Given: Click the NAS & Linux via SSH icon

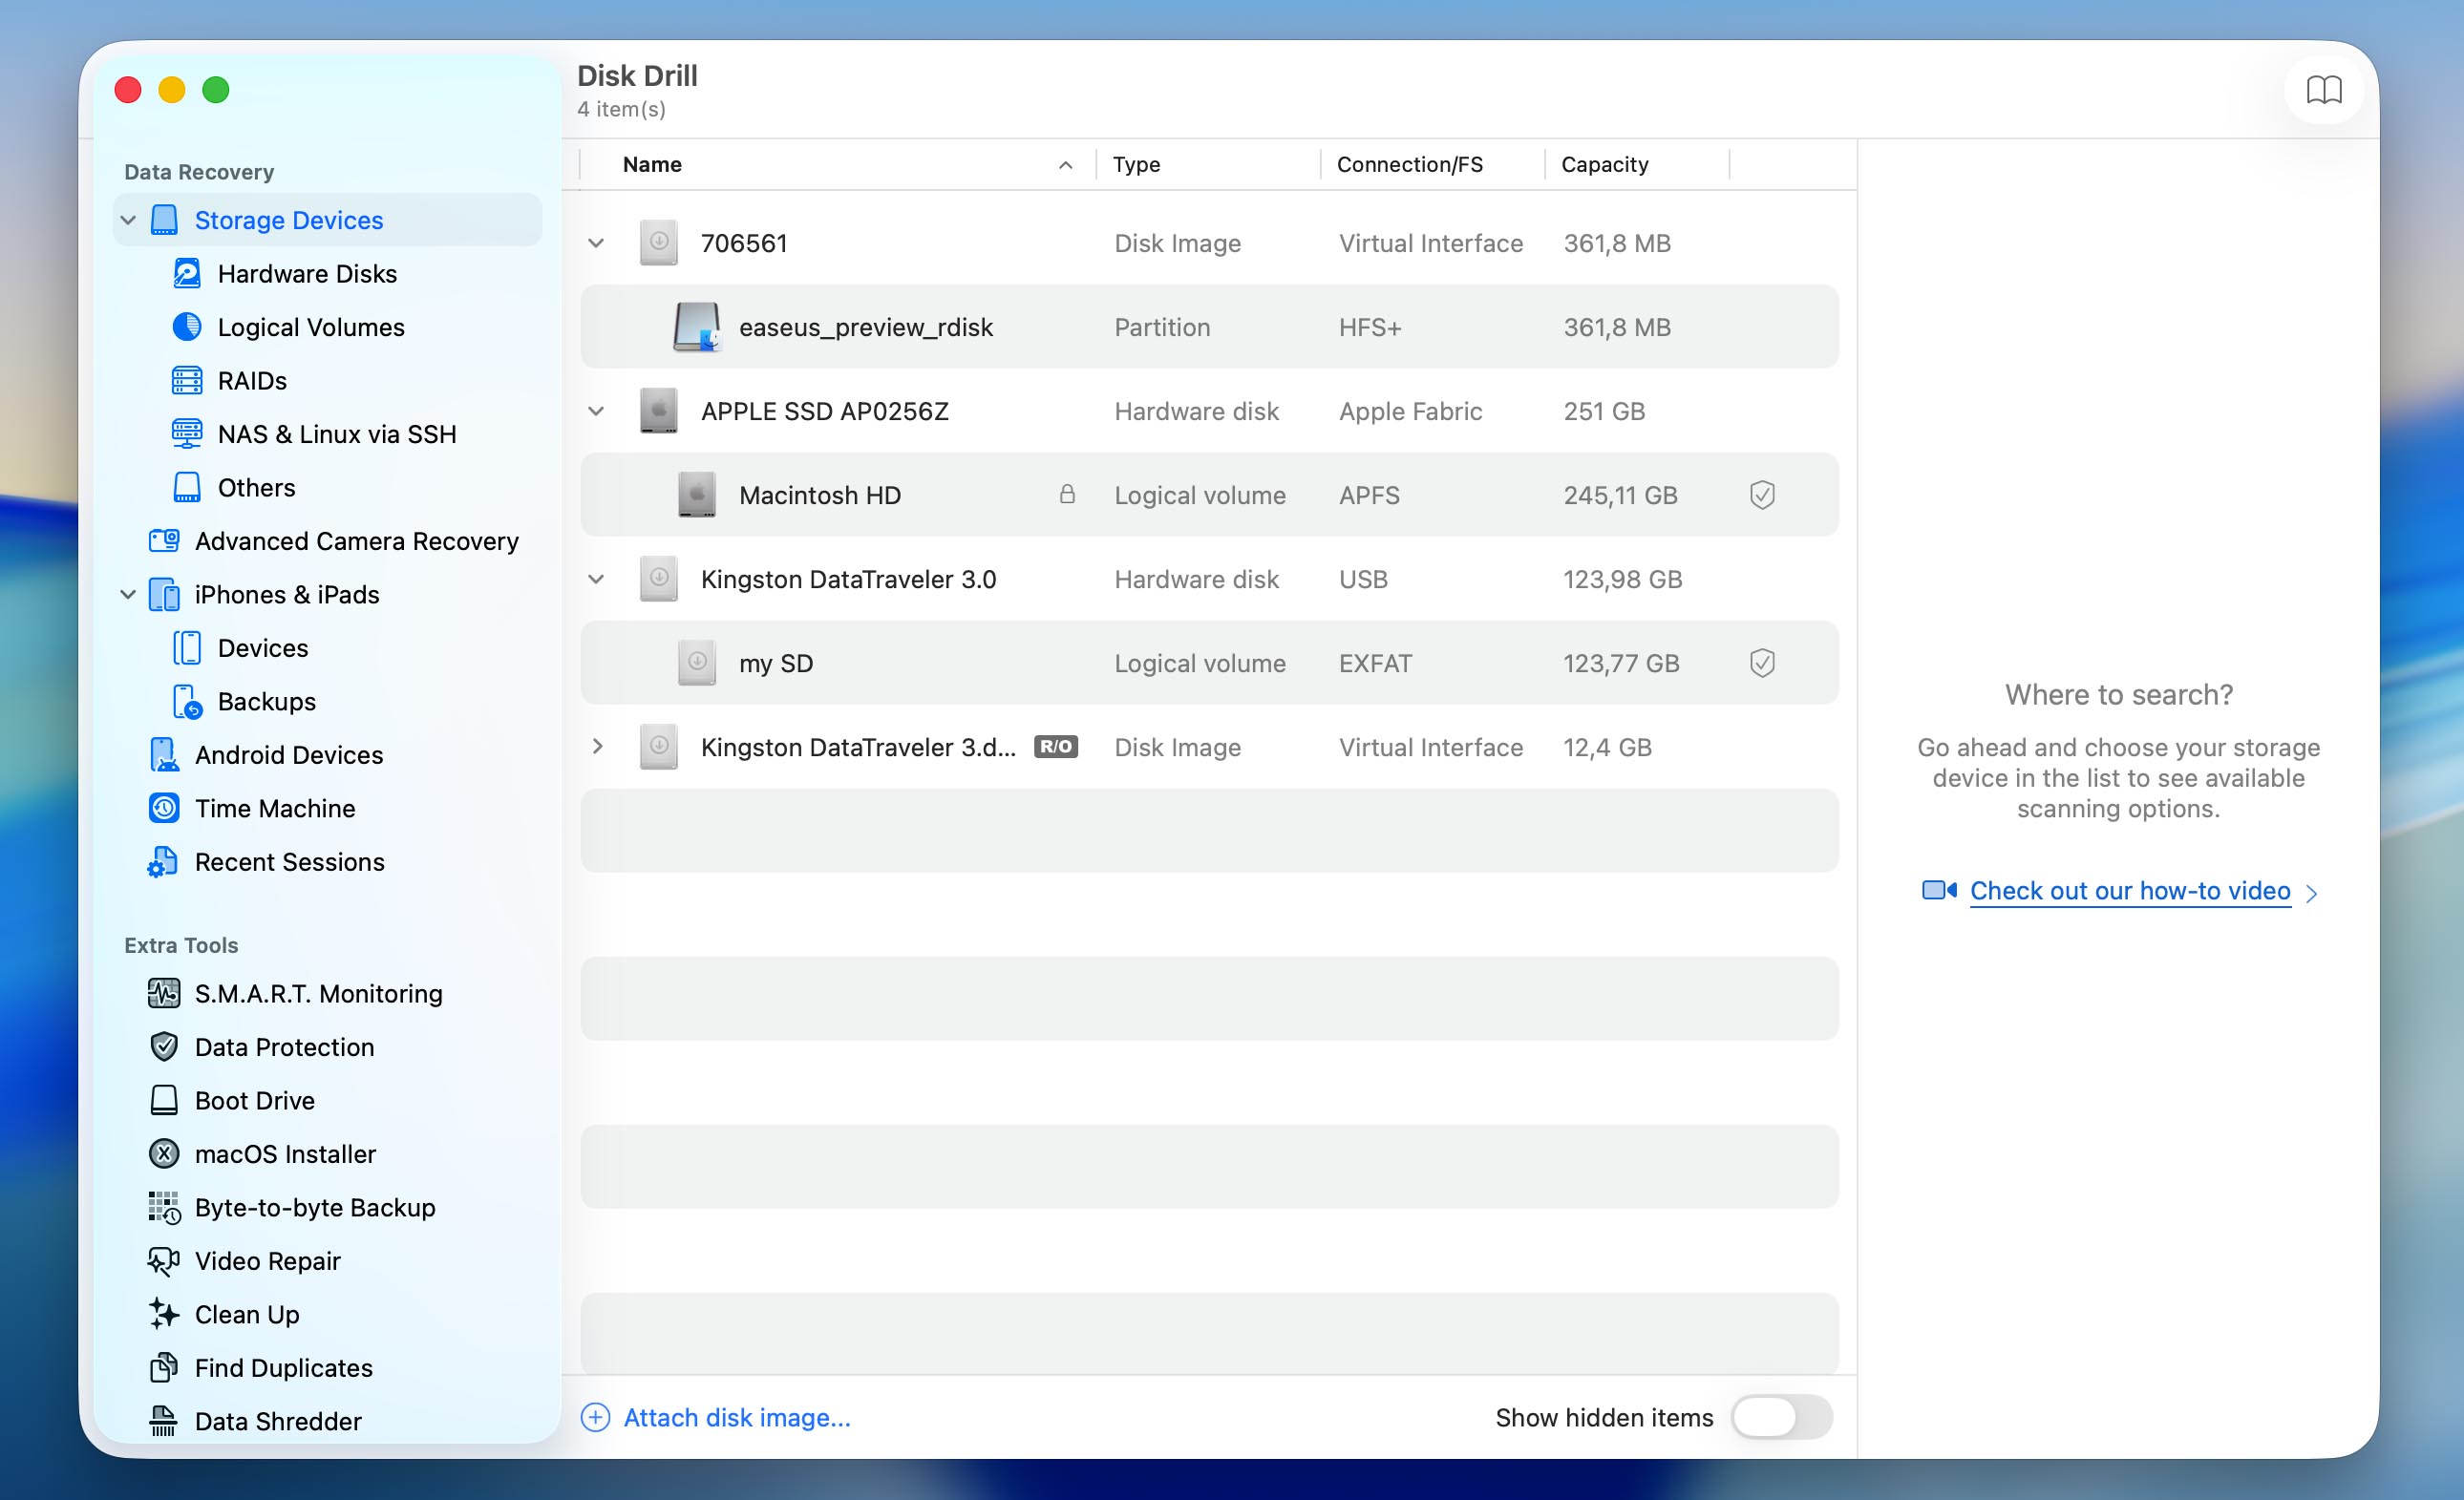Looking at the screenshot, I should click(x=187, y=434).
